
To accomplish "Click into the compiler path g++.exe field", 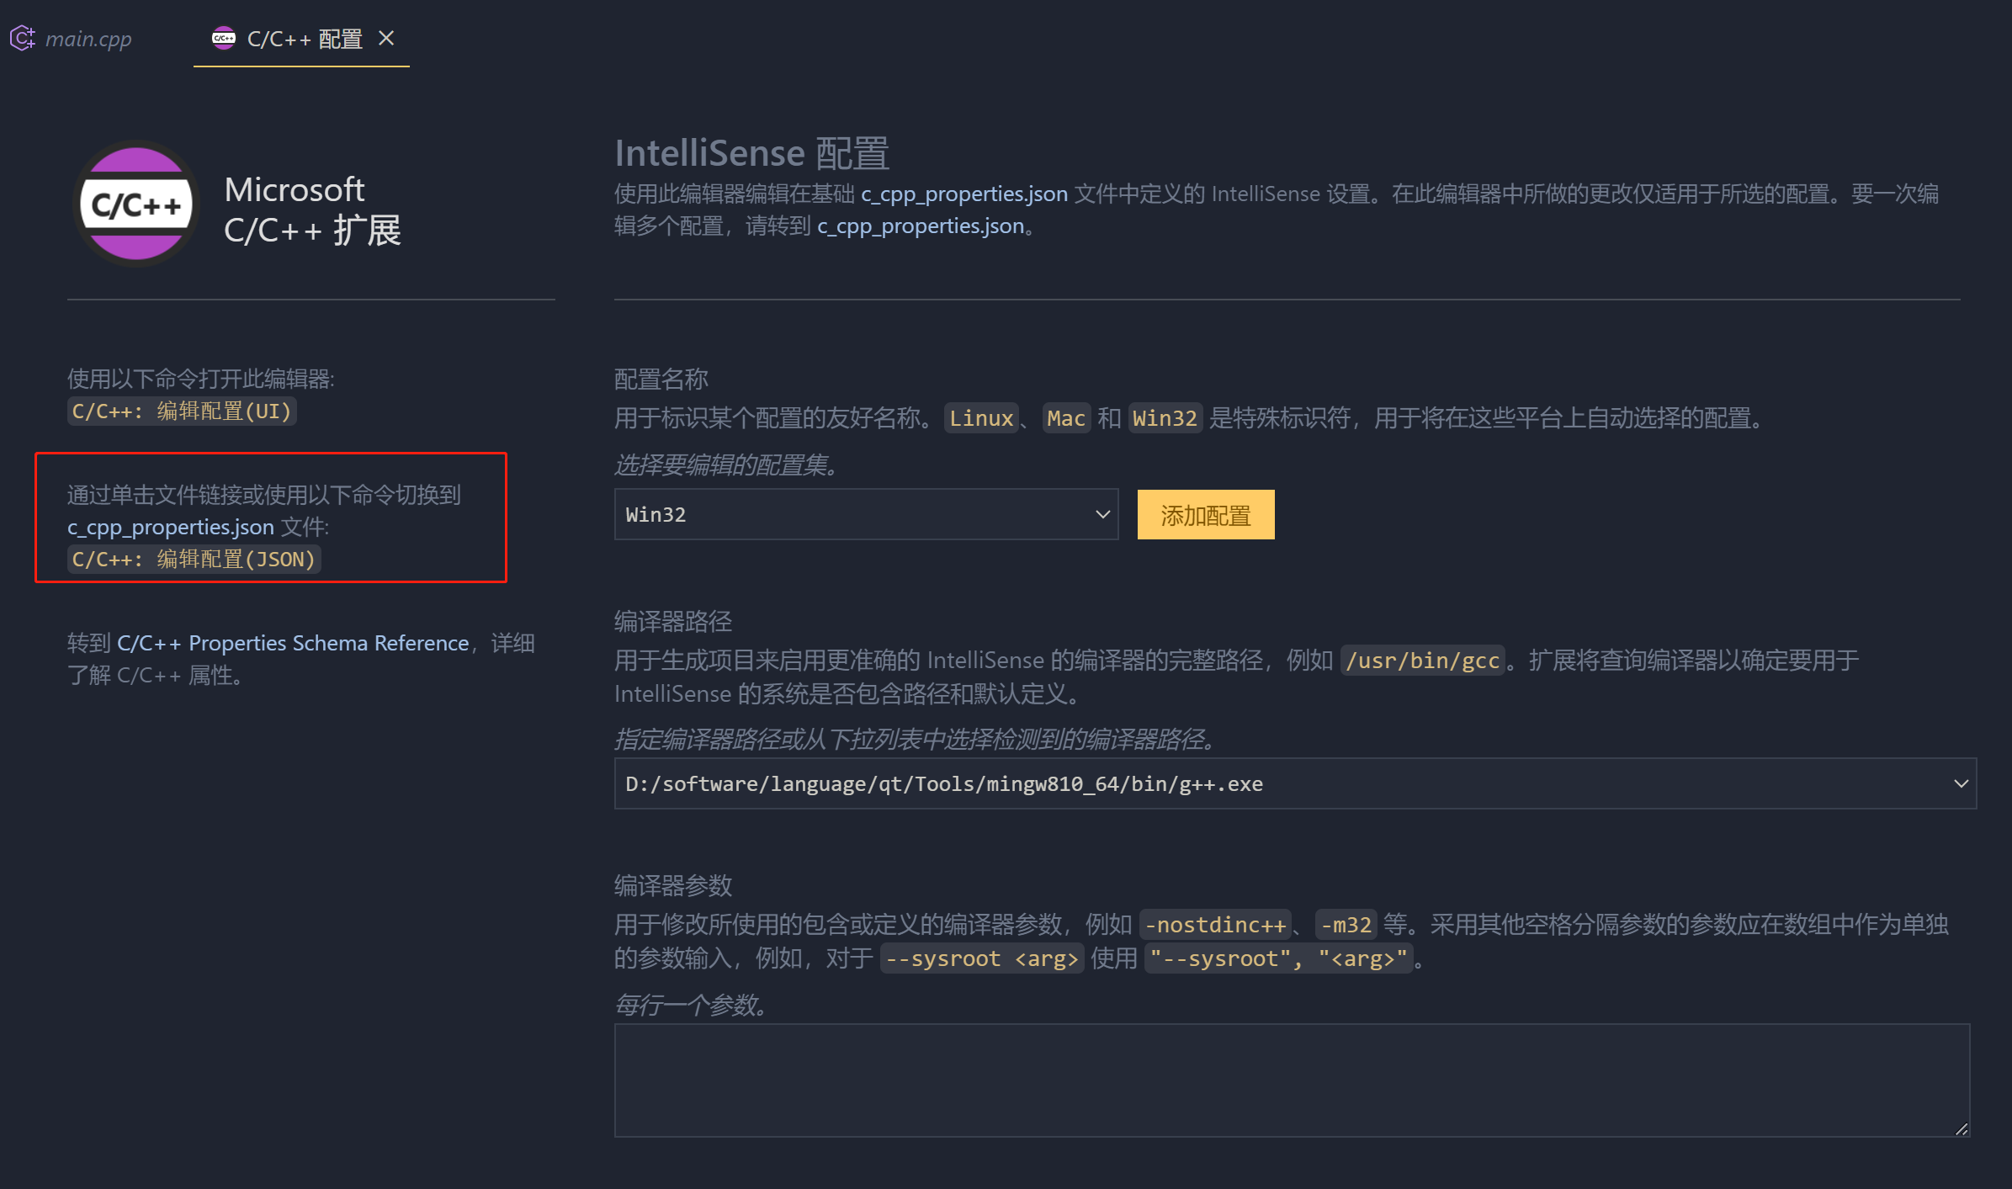I will 1295,783.
